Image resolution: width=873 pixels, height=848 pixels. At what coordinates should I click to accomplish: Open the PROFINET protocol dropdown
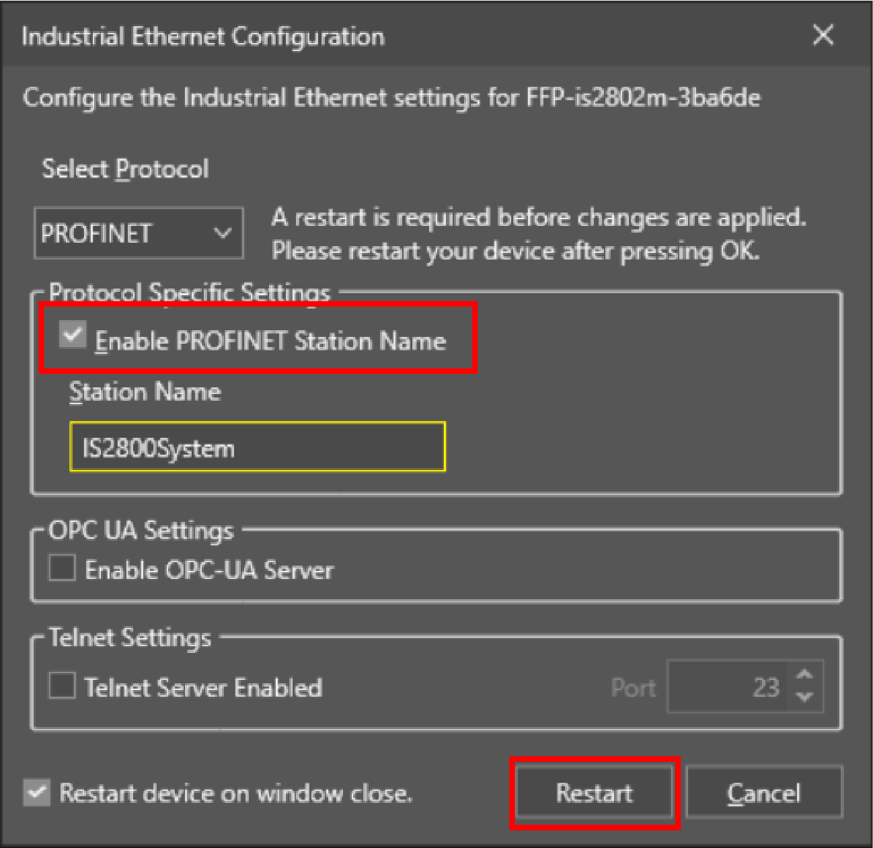139,233
